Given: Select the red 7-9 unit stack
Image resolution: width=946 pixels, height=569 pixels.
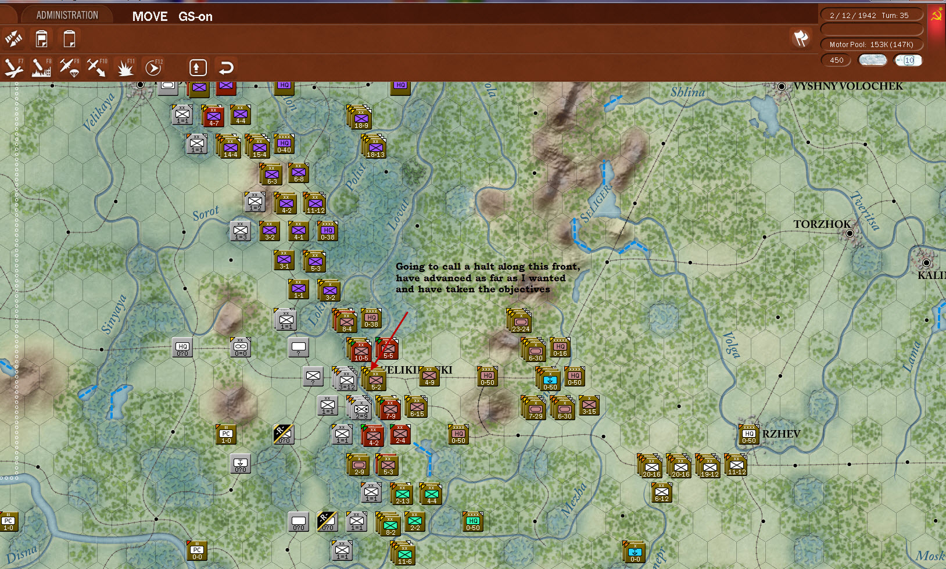Looking at the screenshot, I should click(389, 407).
